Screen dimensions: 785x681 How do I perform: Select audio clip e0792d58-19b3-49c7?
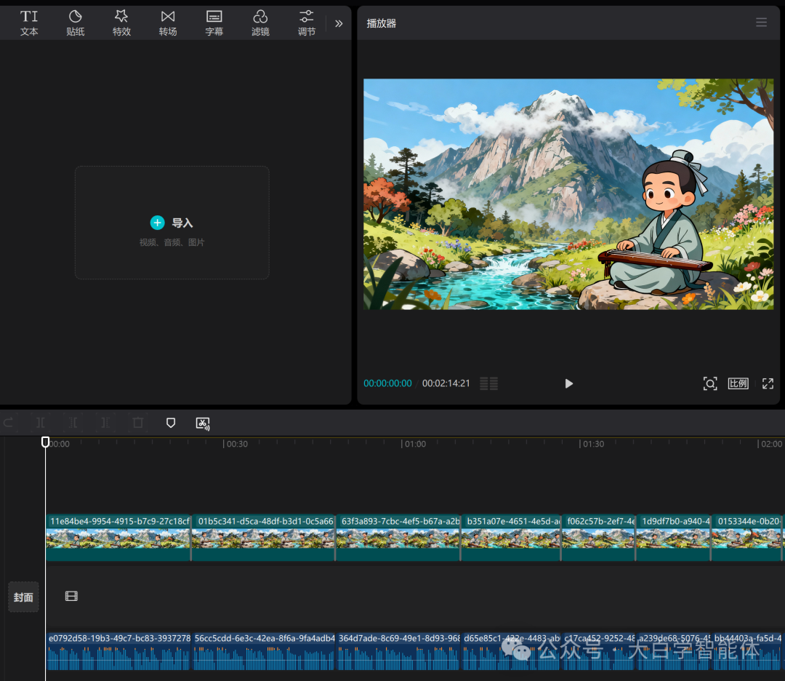point(119,651)
